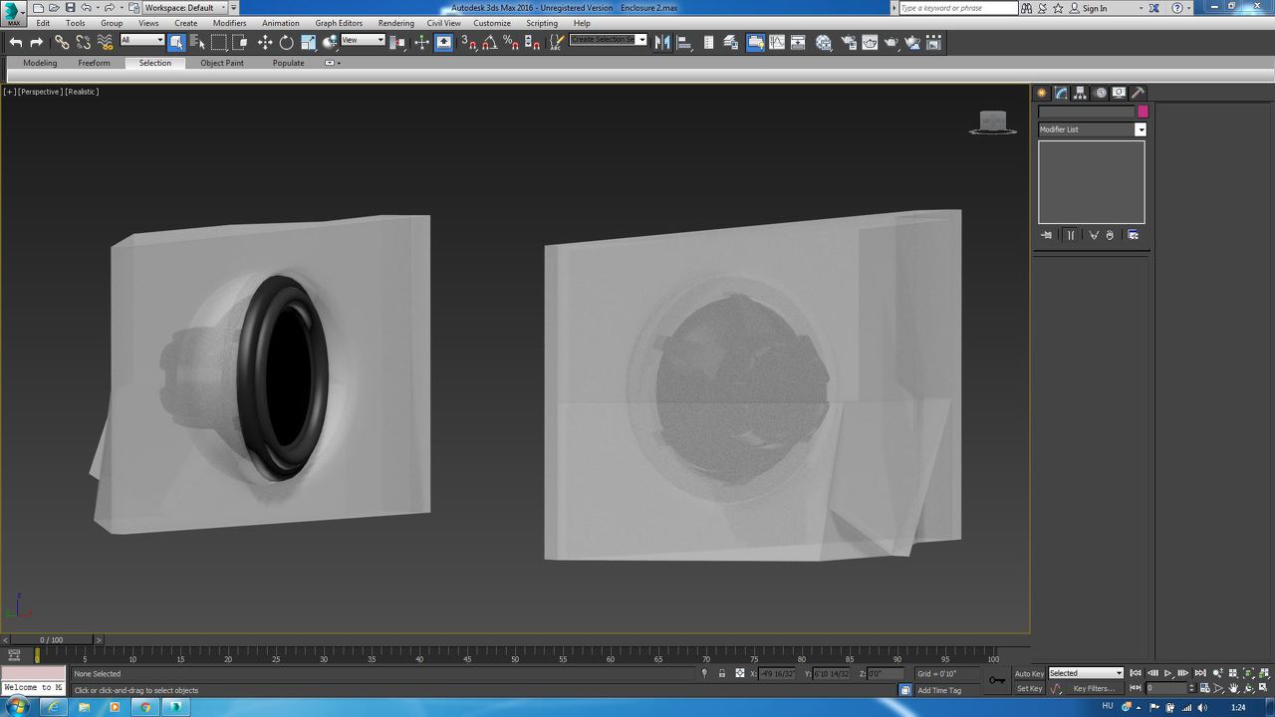Switch to the Utilities command panel
Viewport: 1275px width, 717px height.
pos(1139,93)
